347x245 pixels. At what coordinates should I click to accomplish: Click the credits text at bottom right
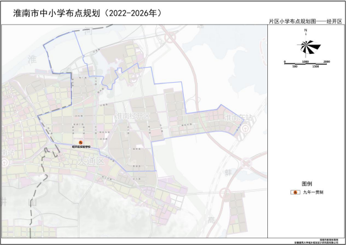coord(318,241)
